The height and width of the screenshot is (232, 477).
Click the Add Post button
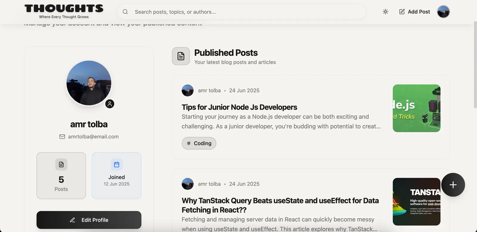point(415,12)
